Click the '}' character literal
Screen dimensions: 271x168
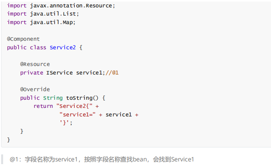64,123
